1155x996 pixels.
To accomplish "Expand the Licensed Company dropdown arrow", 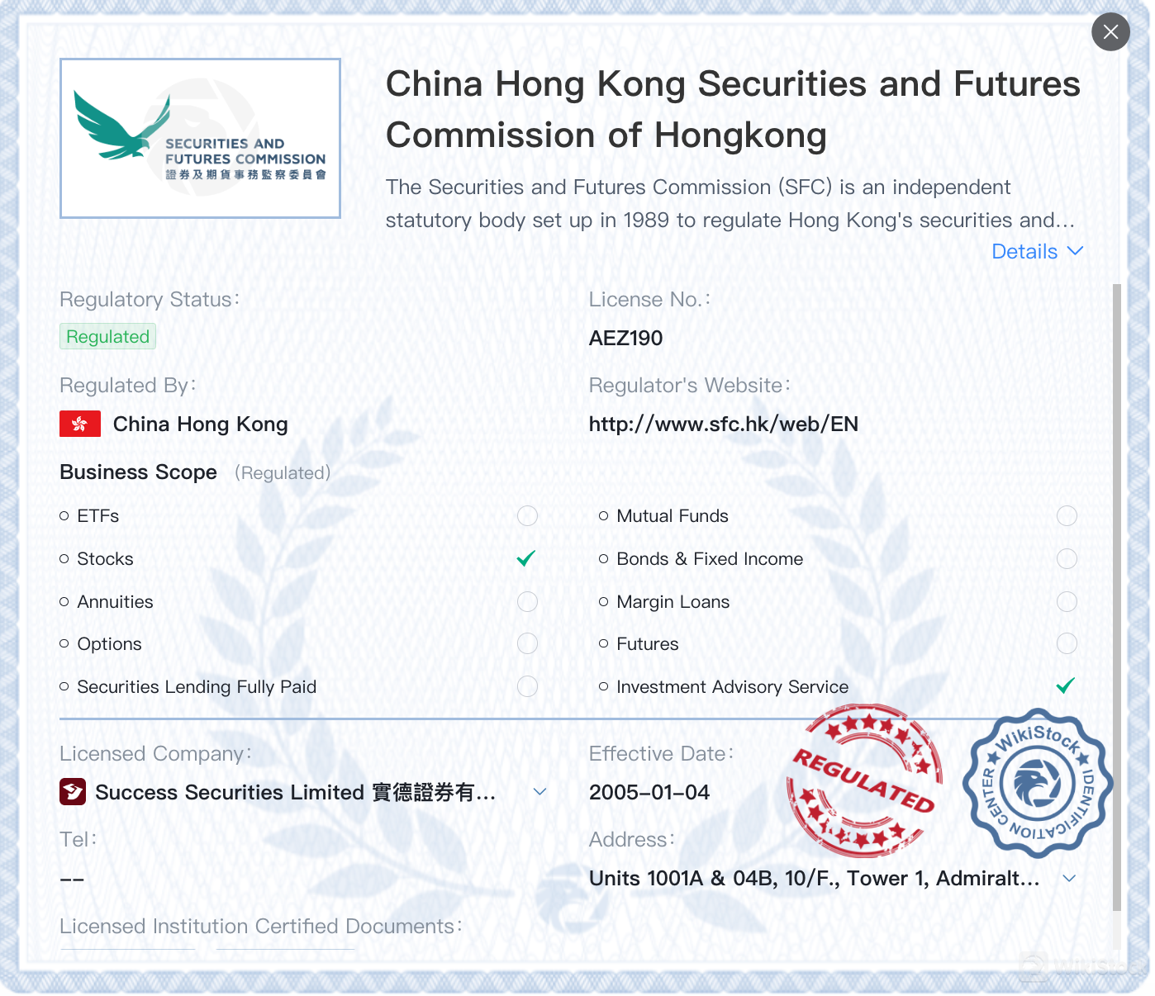I will pyautogui.click(x=540, y=792).
